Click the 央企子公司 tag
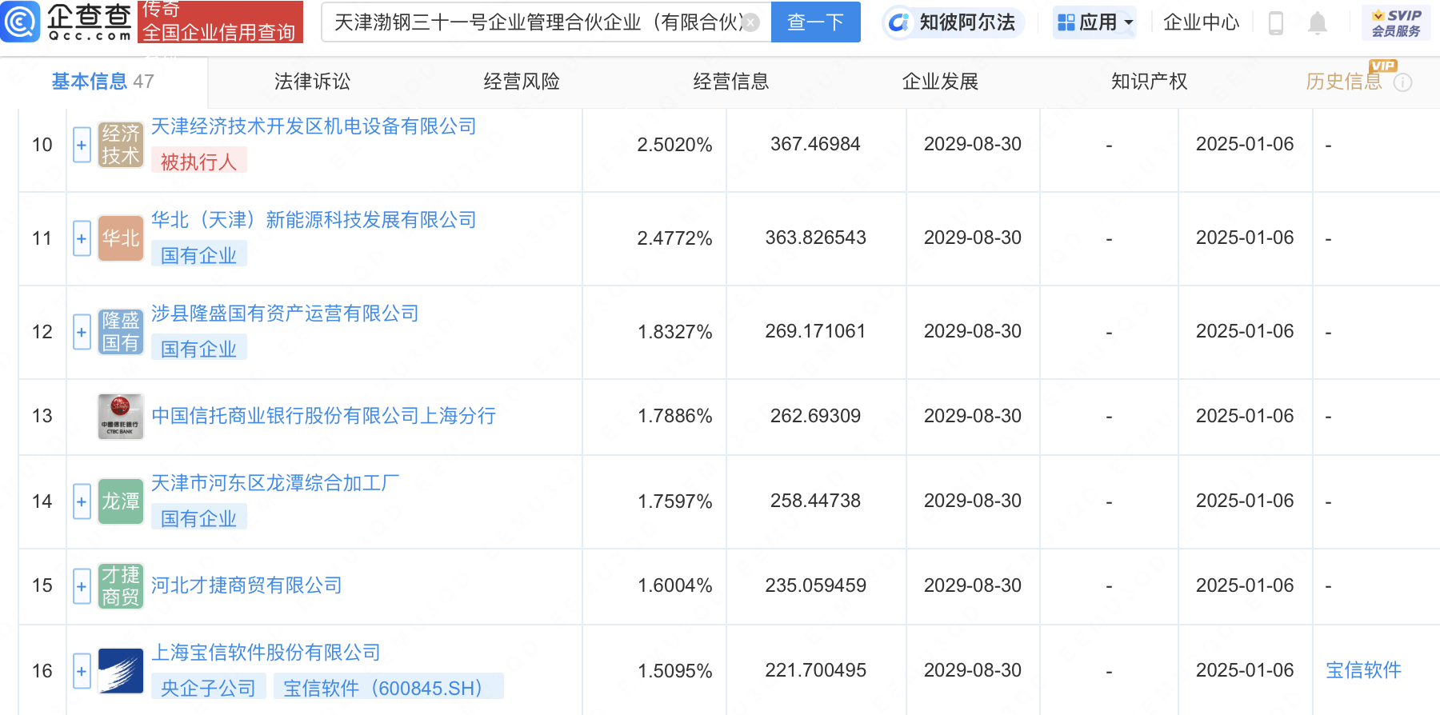The image size is (1440, 715). coord(209,688)
